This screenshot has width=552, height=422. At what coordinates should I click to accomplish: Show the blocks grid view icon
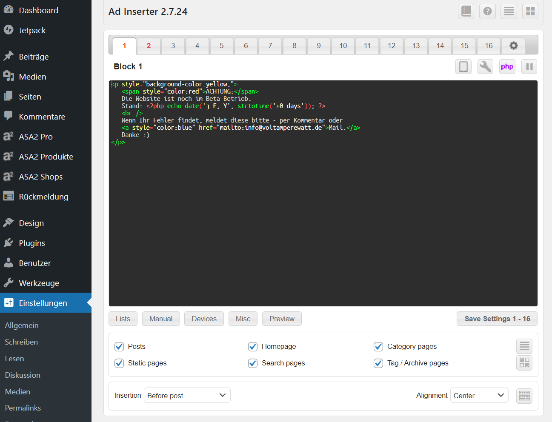click(530, 11)
